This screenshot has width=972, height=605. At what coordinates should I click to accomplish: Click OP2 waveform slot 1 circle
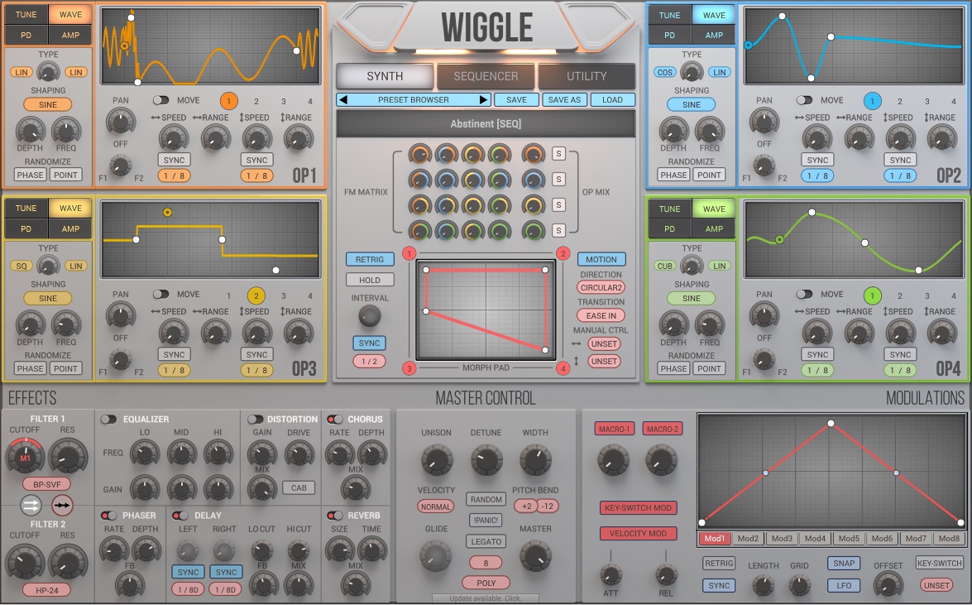click(872, 100)
